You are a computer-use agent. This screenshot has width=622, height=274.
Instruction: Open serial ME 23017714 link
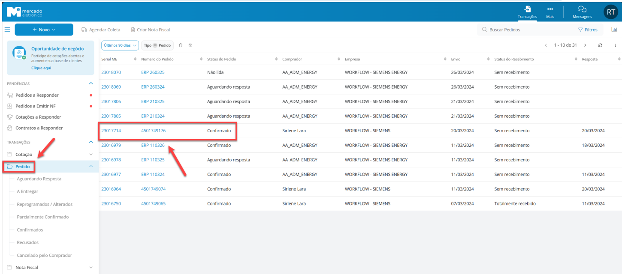(111, 131)
